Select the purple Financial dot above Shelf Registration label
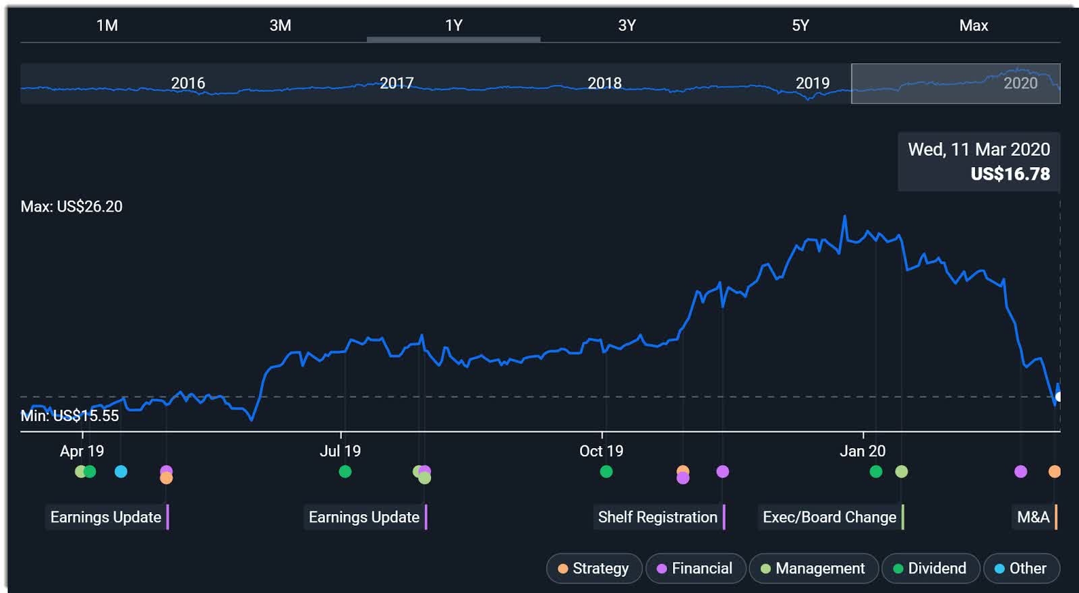Image resolution: width=1079 pixels, height=593 pixels. (x=723, y=472)
